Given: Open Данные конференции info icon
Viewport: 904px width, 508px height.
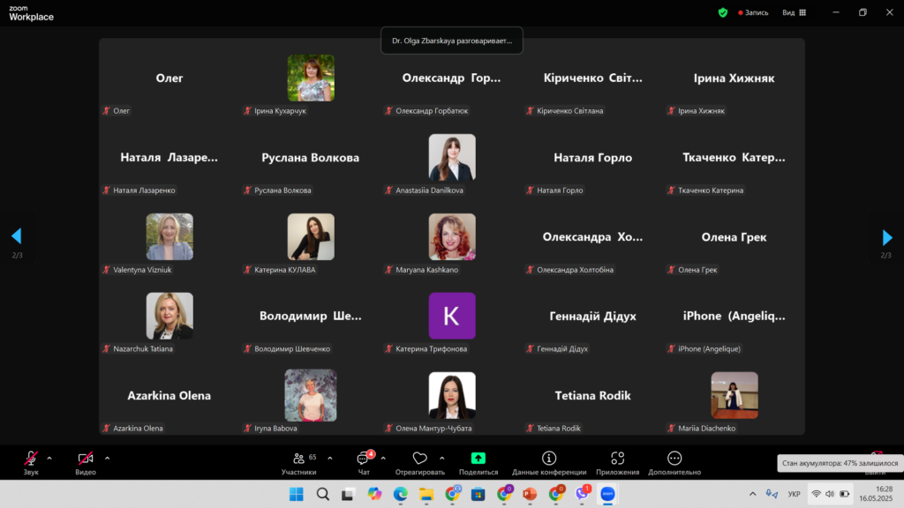Looking at the screenshot, I should click(x=549, y=462).
